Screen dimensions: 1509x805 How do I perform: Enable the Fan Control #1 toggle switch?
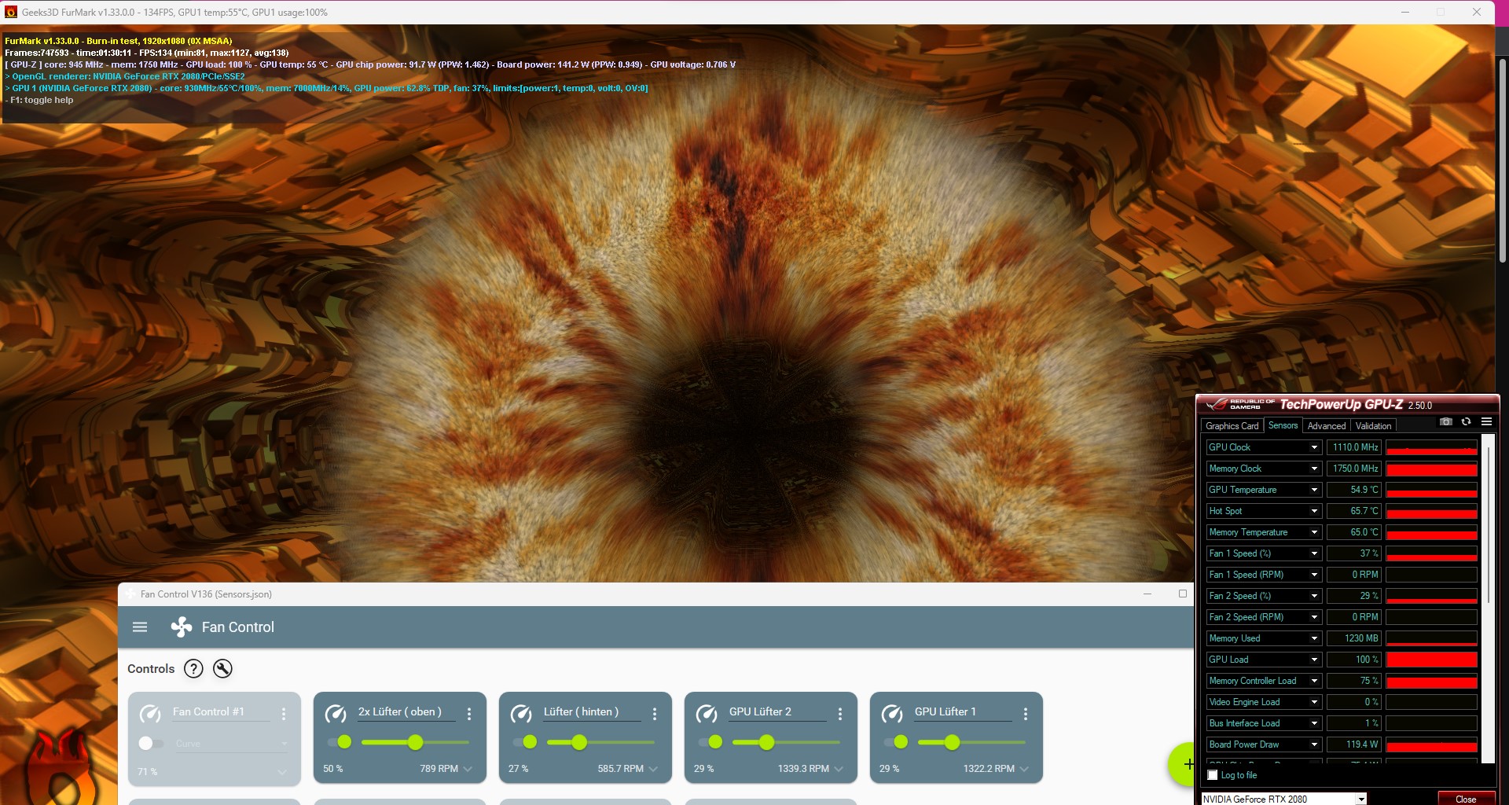147,744
